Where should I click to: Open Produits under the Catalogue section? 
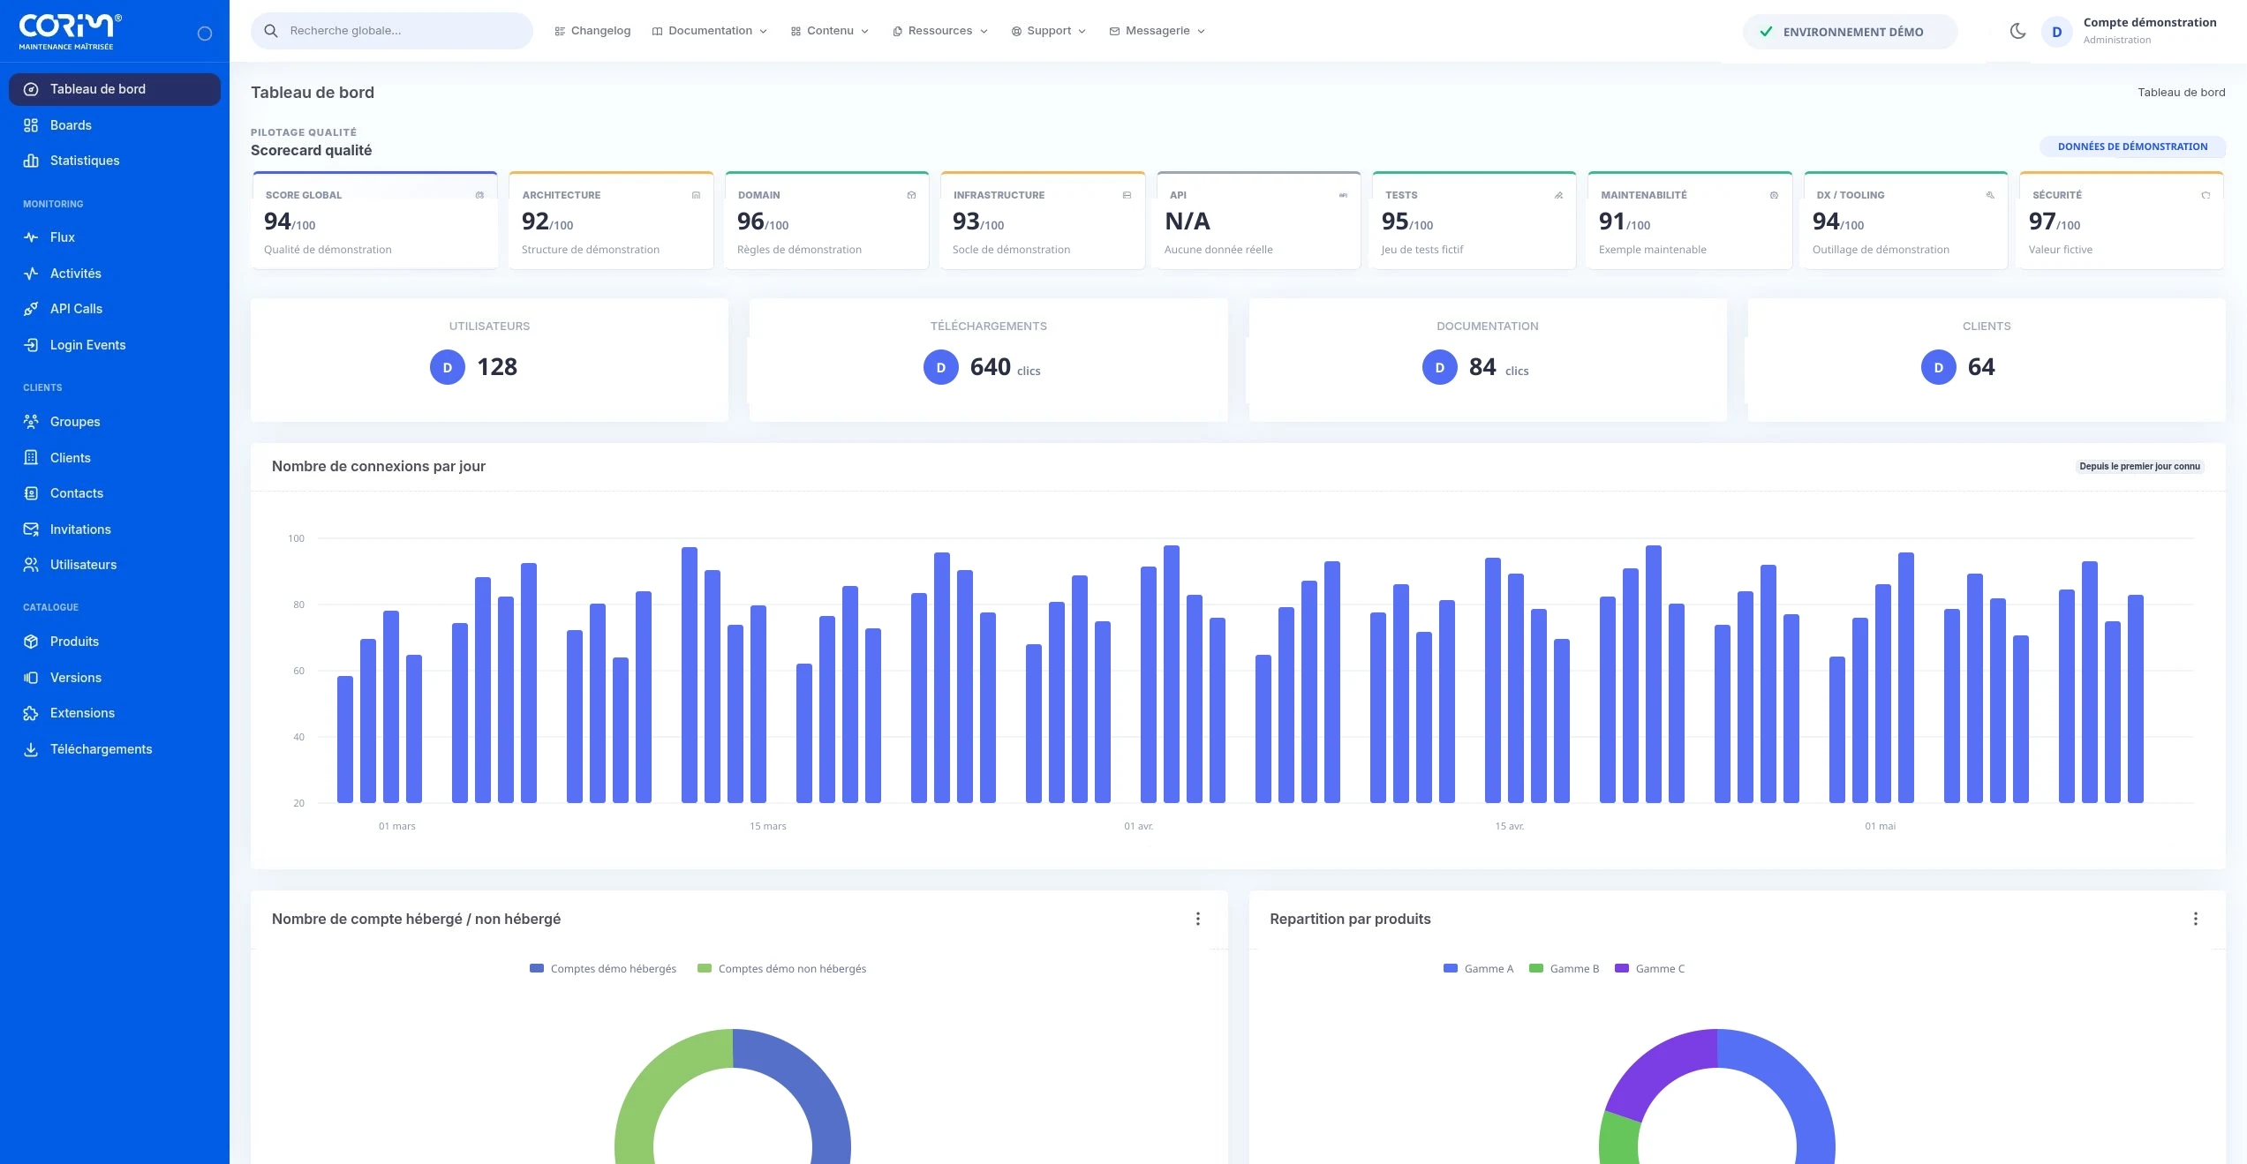tap(115, 642)
